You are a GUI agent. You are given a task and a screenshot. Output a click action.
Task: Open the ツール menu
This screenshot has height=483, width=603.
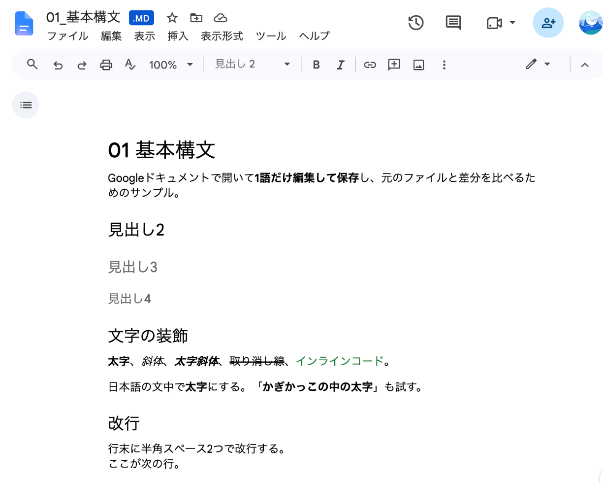271,36
